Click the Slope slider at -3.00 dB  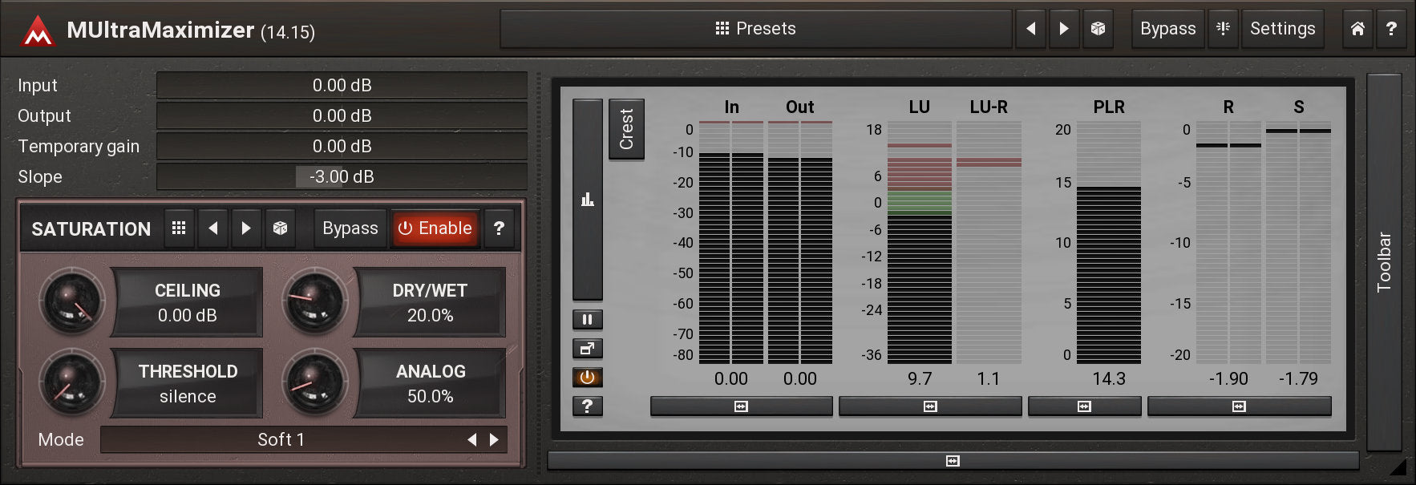tap(342, 176)
